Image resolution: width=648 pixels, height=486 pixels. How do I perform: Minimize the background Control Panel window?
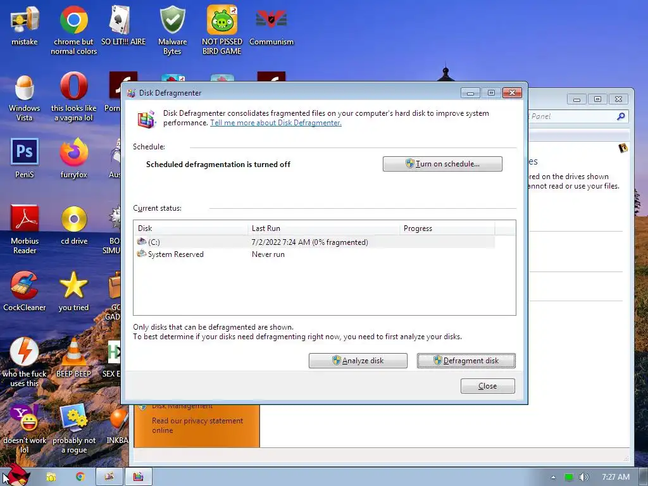pyautogui.click(x=576, y=99)
